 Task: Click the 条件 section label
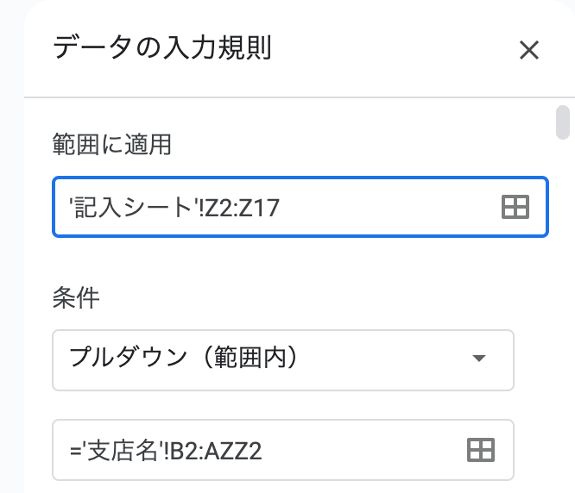[x=76, y=297]
